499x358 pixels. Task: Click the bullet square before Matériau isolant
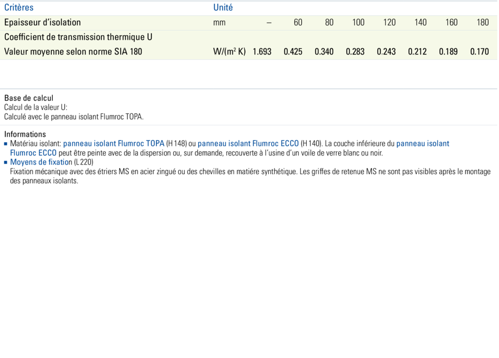pyautogui.click(x=6, y=144)
